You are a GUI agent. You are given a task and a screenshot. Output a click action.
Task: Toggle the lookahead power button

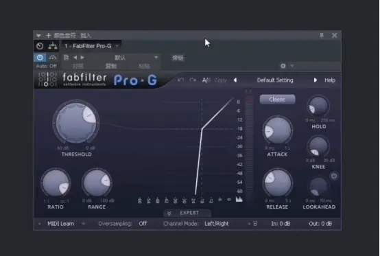coord(334,176)
